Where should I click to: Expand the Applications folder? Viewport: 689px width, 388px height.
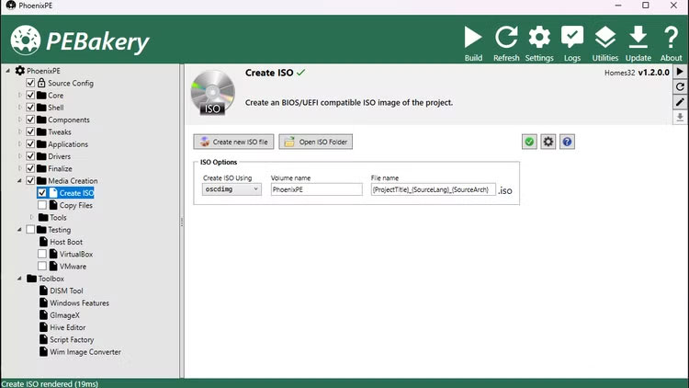(x=20, y=143)
